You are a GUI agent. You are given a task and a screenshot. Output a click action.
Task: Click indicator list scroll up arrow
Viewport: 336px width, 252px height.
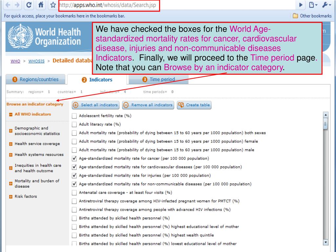(x=325, y=115)
